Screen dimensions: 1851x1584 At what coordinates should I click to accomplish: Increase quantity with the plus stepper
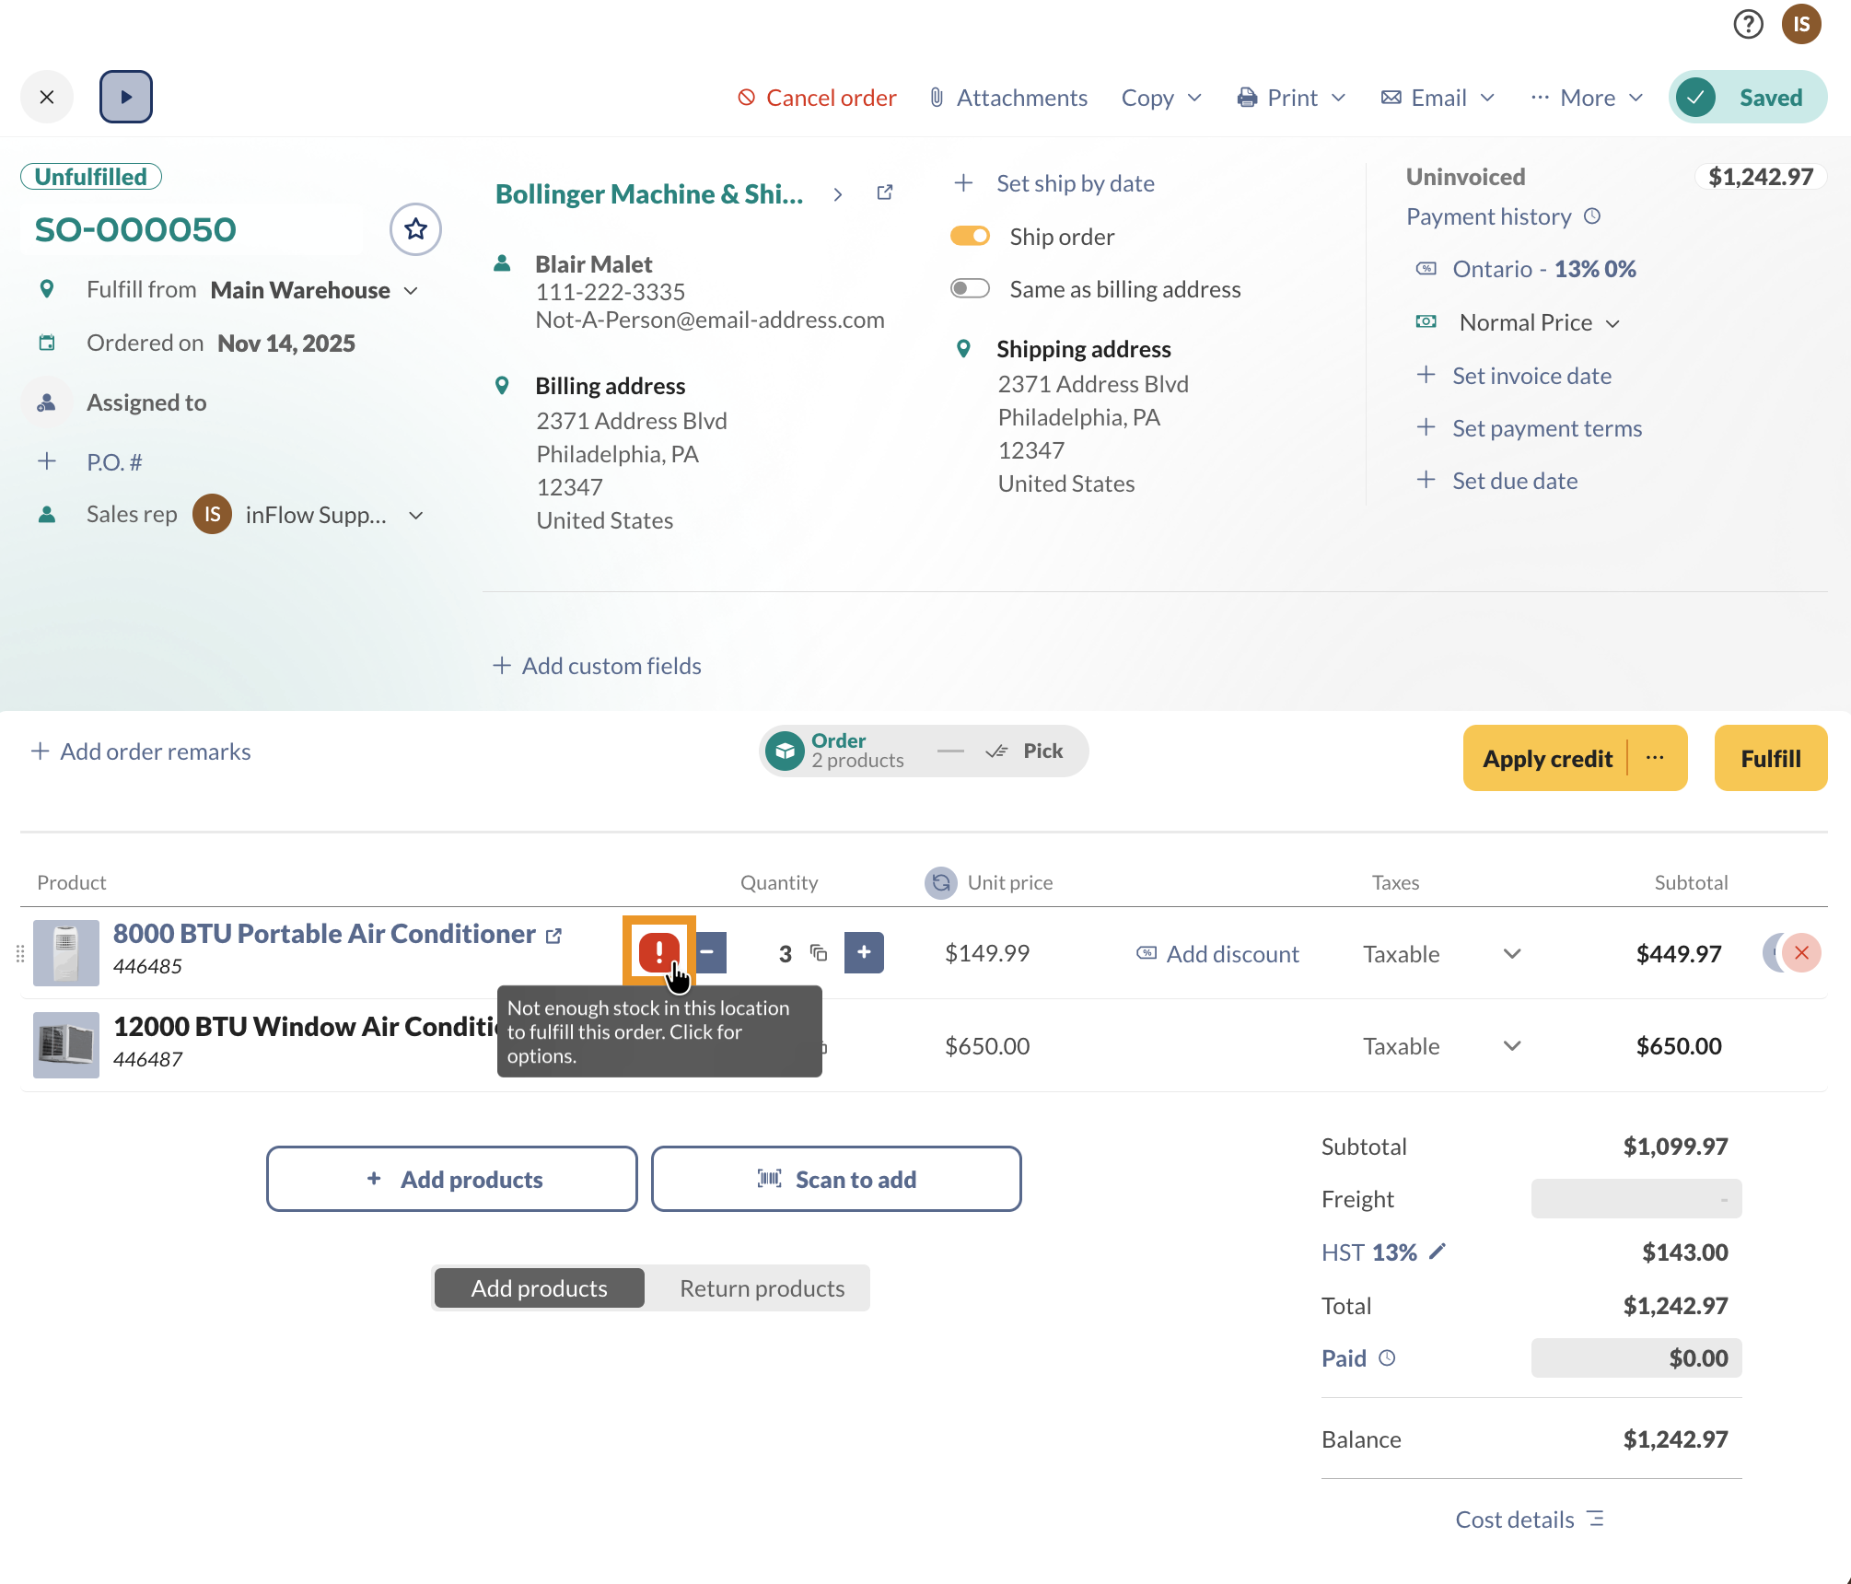pos(864,952)
